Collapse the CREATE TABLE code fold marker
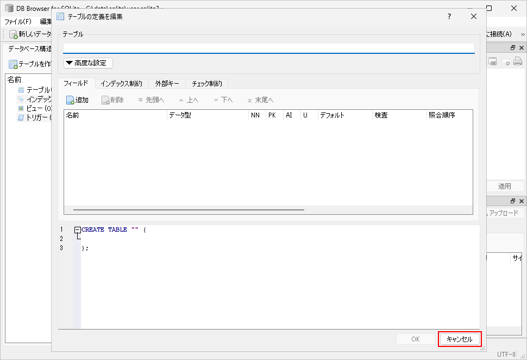This screenshot has height=360, width=527. (78, 229)
